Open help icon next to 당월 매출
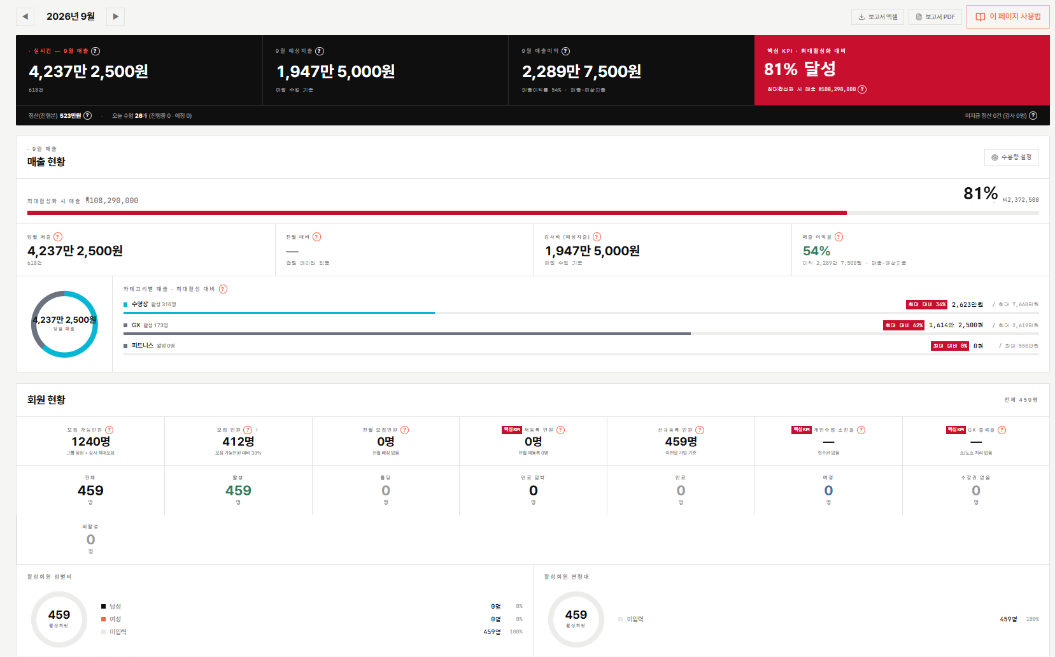 [58, 237]
